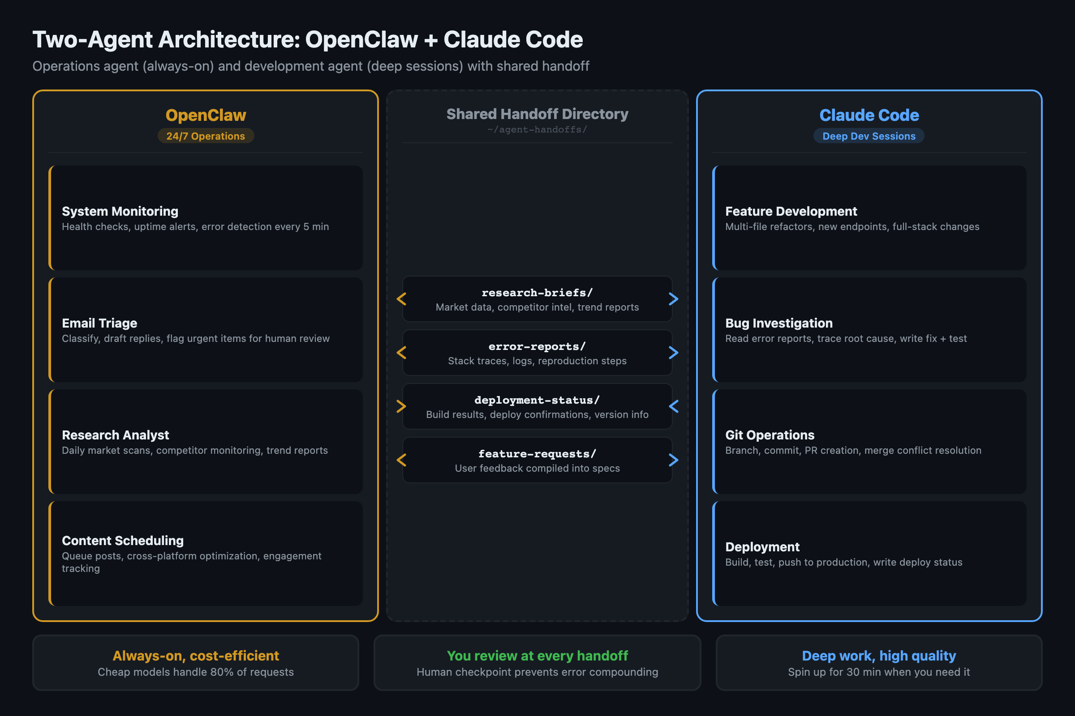Screen dimensions: 1075x716
Task: Open the Deployment card
Action: click(x=869, y=554)
